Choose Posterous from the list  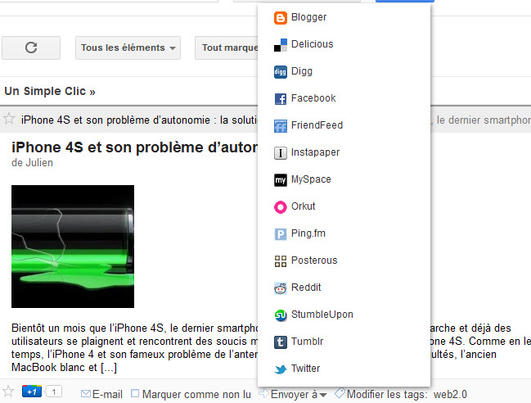(344, 261)
